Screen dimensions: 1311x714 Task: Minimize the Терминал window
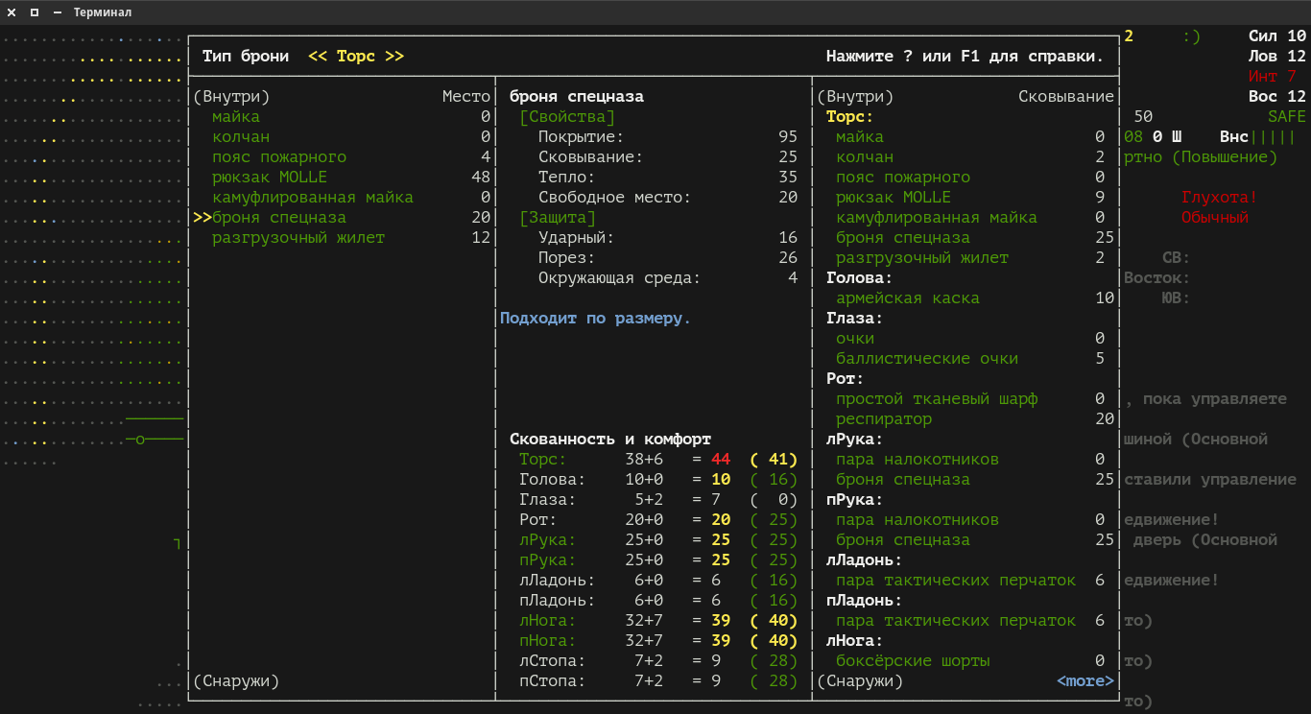(58, 12)
